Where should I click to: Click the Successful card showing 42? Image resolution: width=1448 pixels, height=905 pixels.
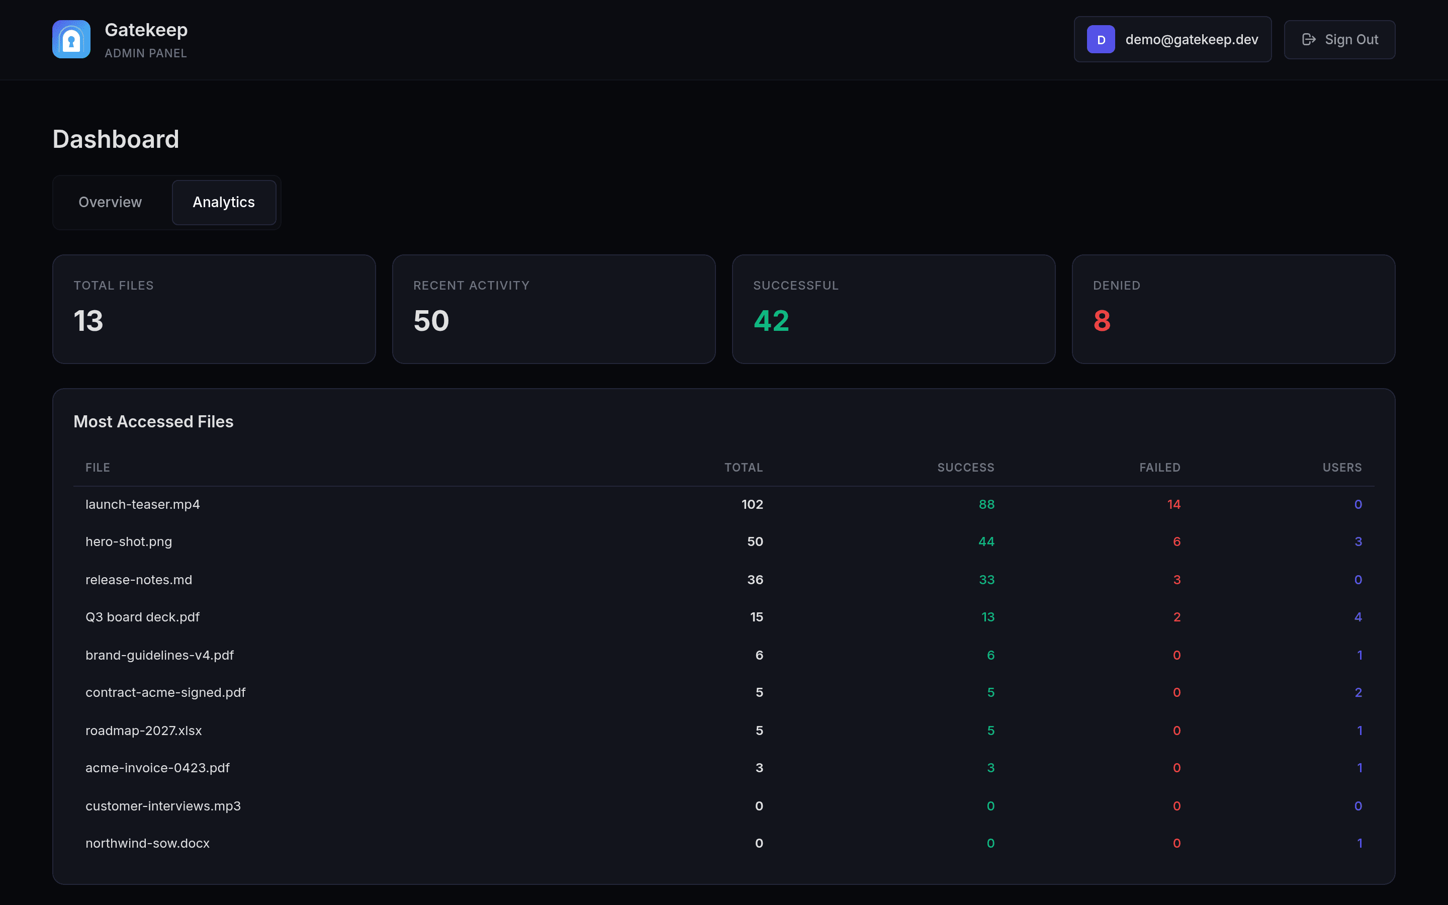(x=893, y=309)
